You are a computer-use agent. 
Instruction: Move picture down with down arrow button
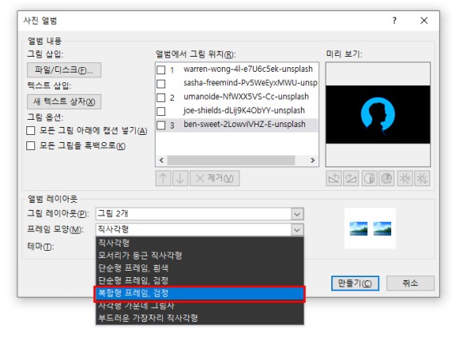tap(180, 178)
